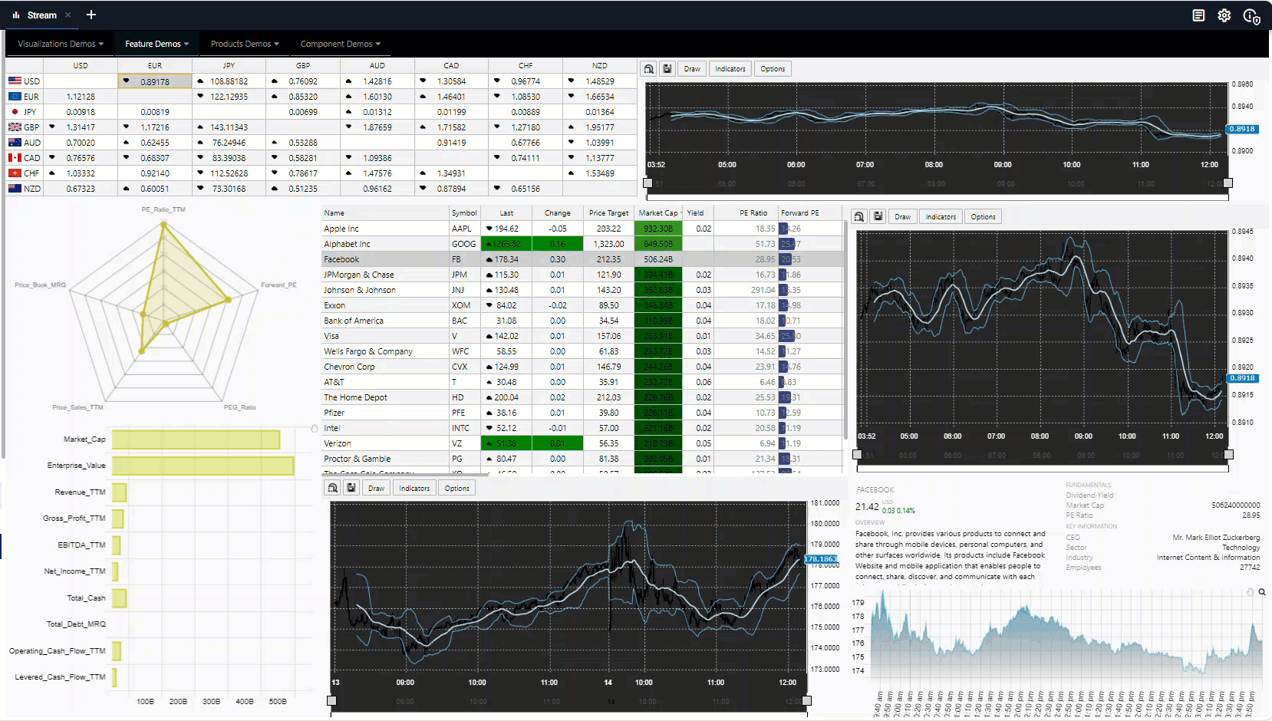Click Draw on the bottom chart toolbar

tap(375, 487)
